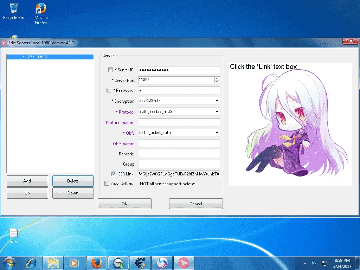Click the Add server button
The width and height of the screenshot is (360, 270).
pyautogui.click(x=27, y=181)
